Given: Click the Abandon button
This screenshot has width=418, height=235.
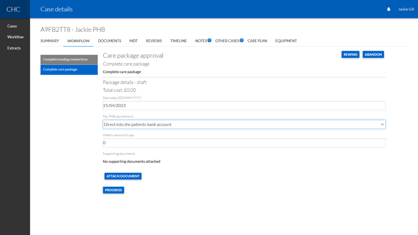Looking at the screenshot, I should coord(373,55).
